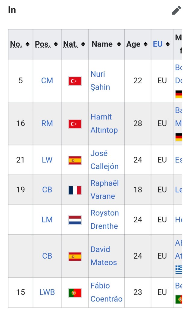This screenshot has height=309, width=190.
Task: Follow the Raphaël Varane link
Action: (x=104, y=190)
